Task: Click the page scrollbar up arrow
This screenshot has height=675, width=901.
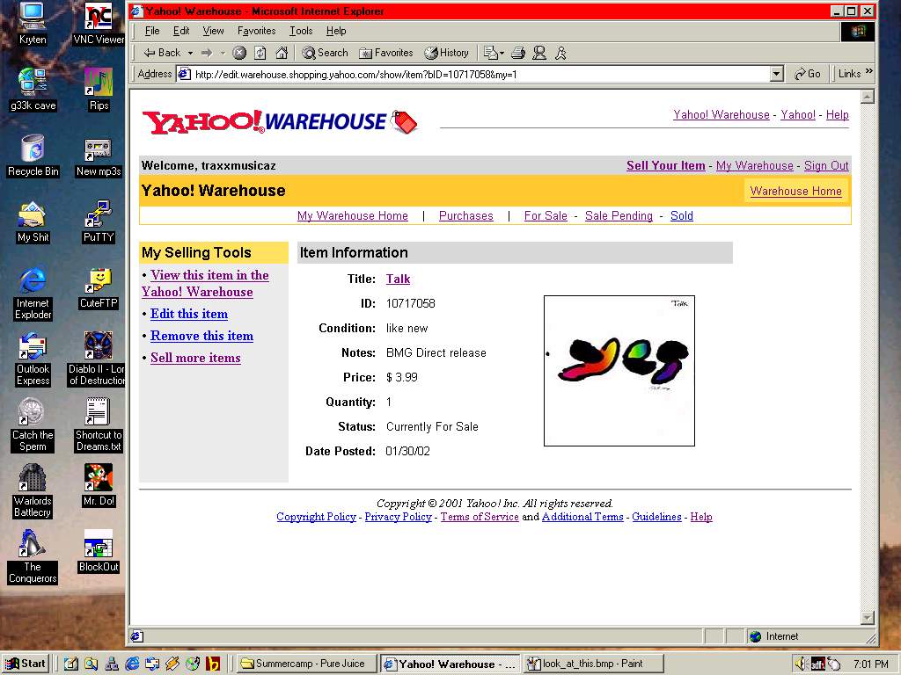Action: tap(868, 97)
